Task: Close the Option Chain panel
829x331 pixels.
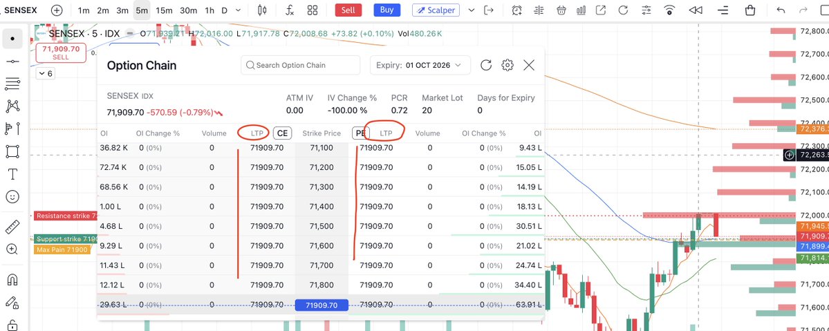Action: [529, 65]
